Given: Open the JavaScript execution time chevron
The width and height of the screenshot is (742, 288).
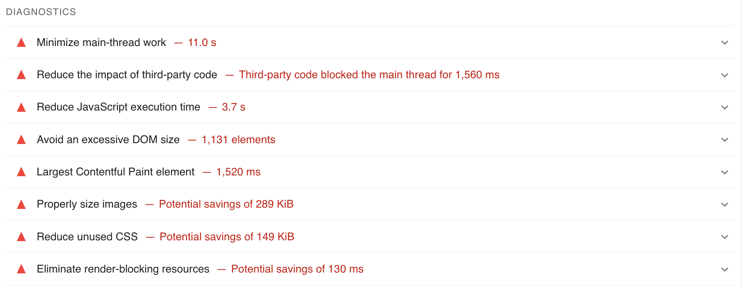Looking at the screenshot, I should (724, 107).
